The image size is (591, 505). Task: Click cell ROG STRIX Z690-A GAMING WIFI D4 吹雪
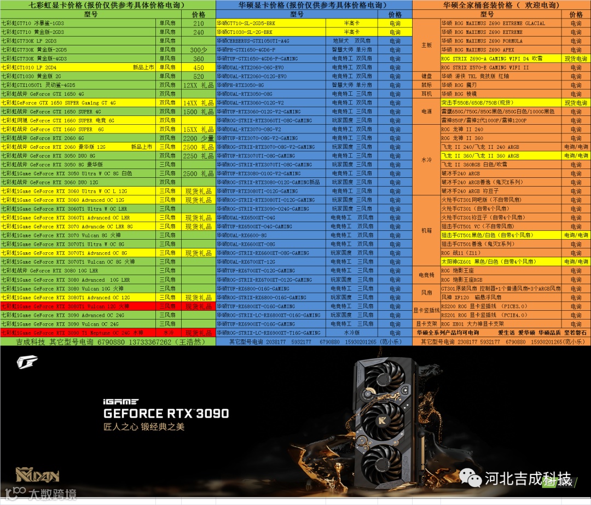coord(501,59)
